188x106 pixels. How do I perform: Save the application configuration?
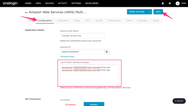pyautogui.click(x=158, y=12)
